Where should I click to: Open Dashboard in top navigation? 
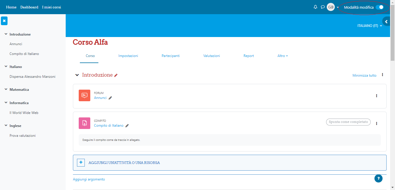point(29,7)
